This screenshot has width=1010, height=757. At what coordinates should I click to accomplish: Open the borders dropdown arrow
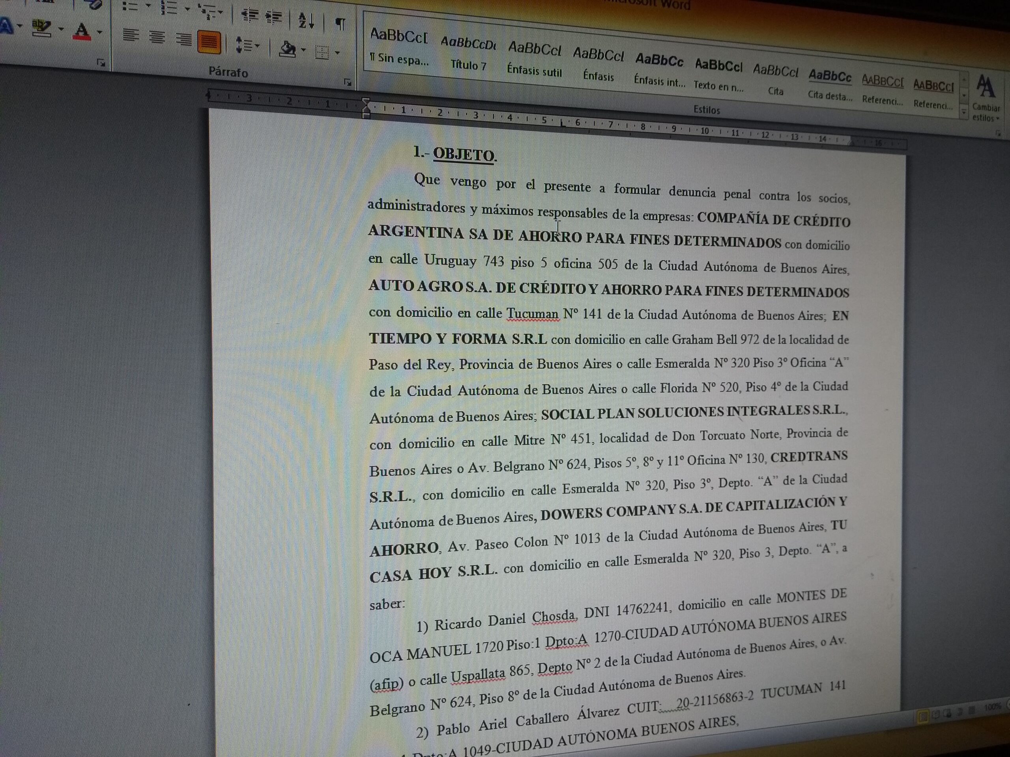(337, 53)
